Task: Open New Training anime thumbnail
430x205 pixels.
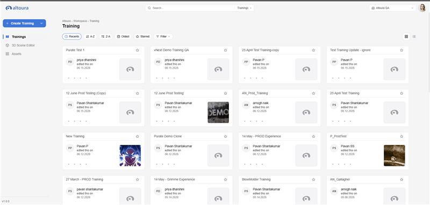Action: coord(130,156)
